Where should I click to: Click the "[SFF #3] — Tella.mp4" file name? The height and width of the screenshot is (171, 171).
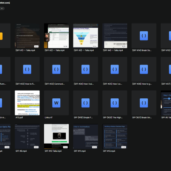84,50
